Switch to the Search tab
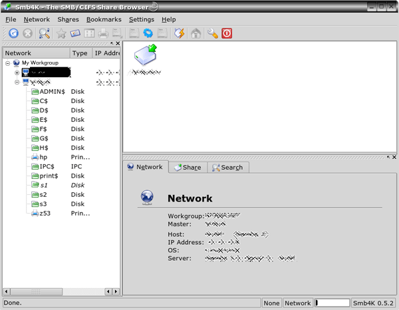 point(228,168)
